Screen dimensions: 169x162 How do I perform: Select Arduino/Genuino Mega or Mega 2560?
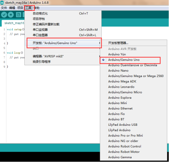click(134, 76)
